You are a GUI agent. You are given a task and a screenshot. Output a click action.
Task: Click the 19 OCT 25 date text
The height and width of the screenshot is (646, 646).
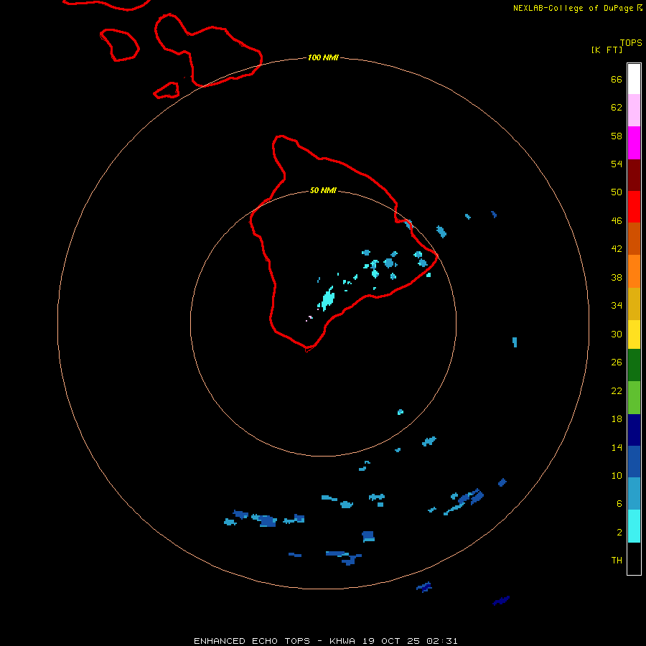point(391,641)
